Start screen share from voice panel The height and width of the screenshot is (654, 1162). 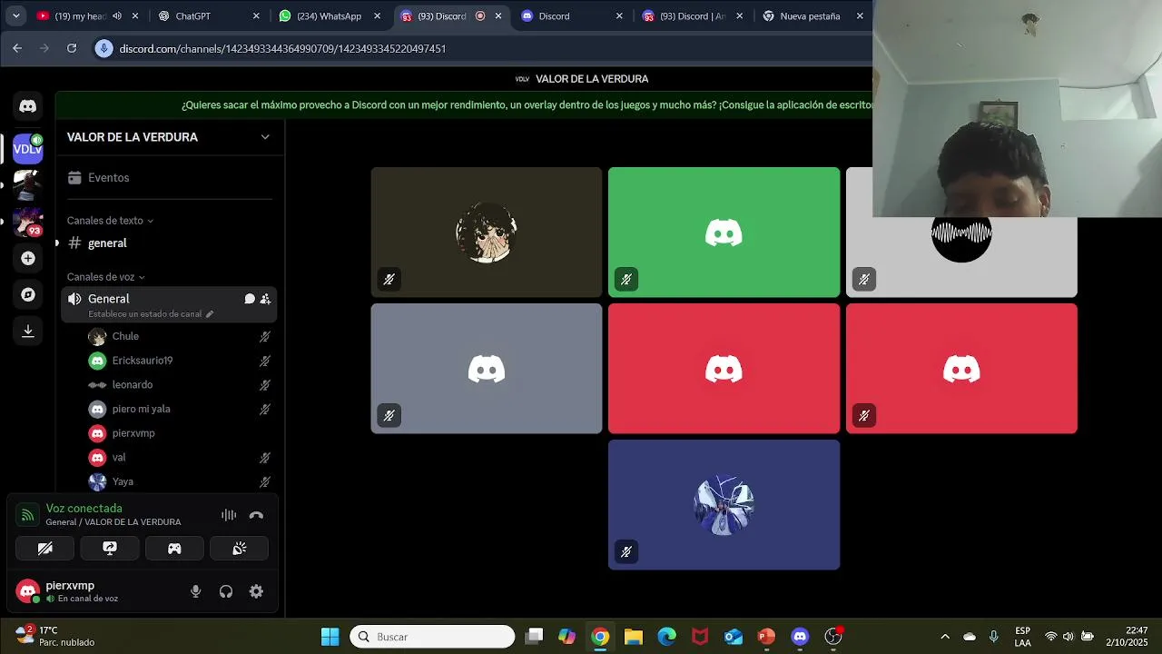coord(110,549)
